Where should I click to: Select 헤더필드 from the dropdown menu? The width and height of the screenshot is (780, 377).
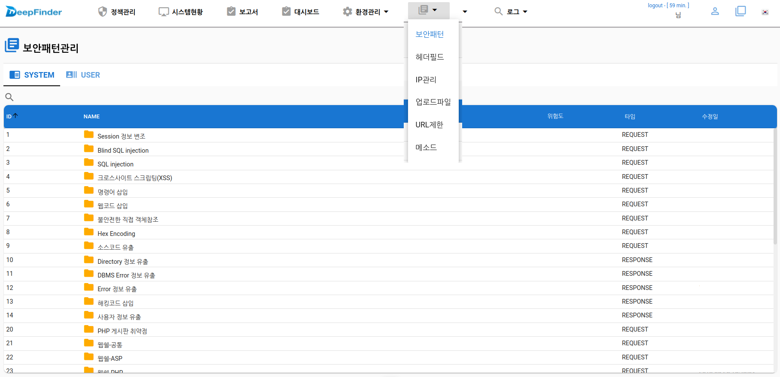pos(430,57)
